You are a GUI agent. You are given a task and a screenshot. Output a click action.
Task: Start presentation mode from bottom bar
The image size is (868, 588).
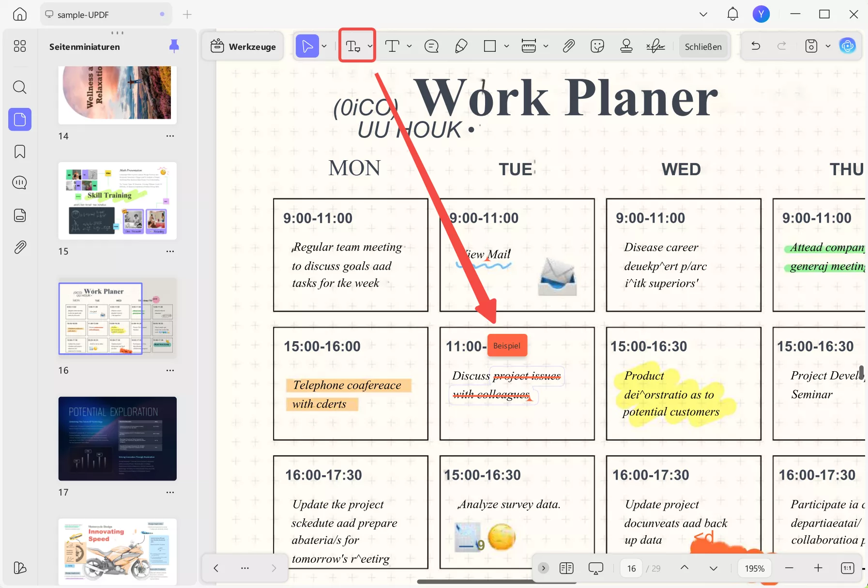point(596,568)
